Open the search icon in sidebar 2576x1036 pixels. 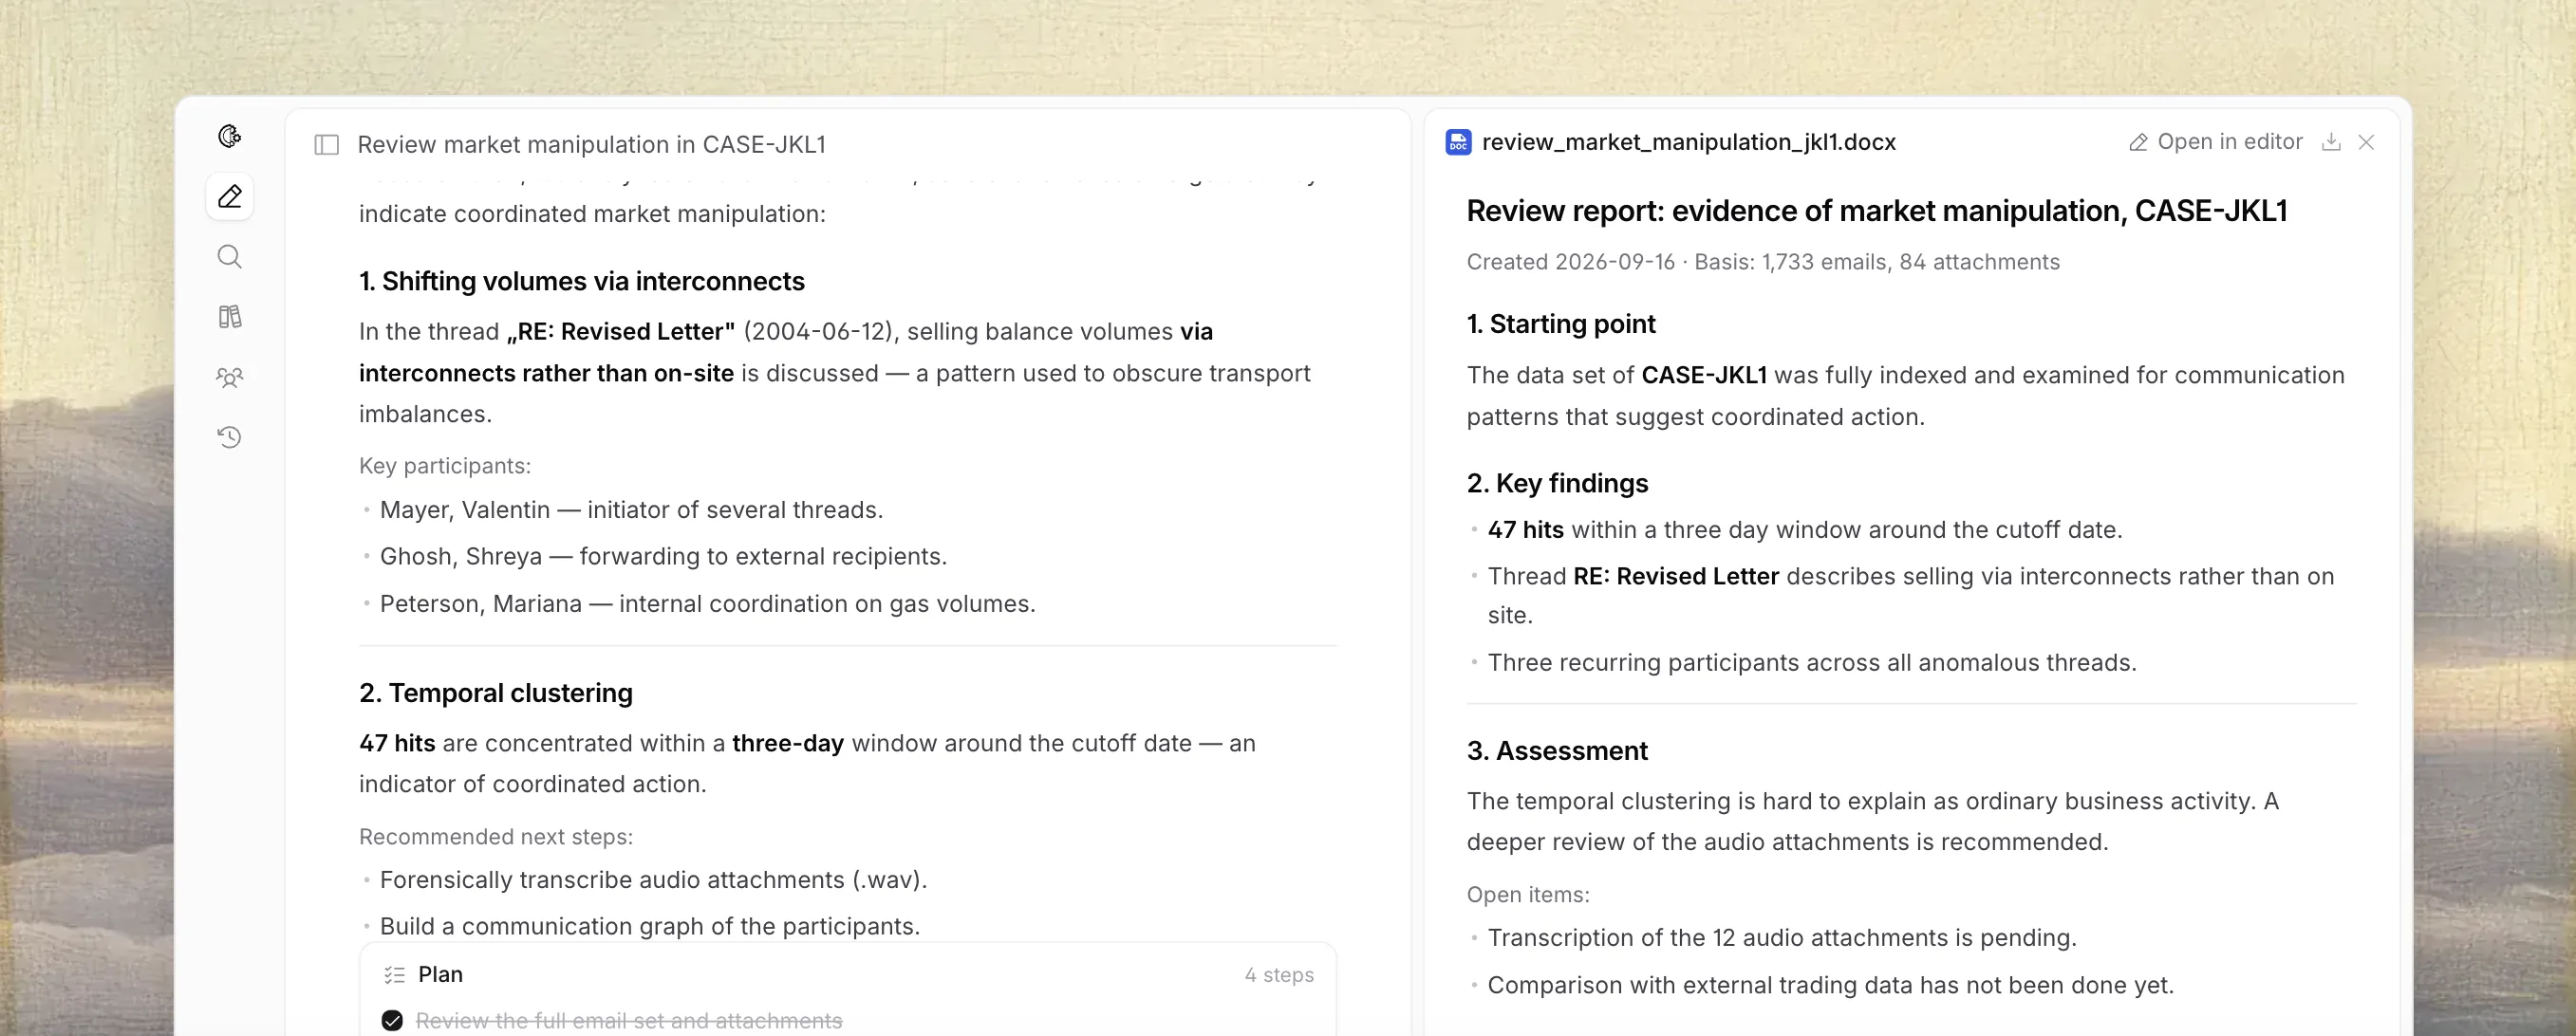[x=230, y=257]
